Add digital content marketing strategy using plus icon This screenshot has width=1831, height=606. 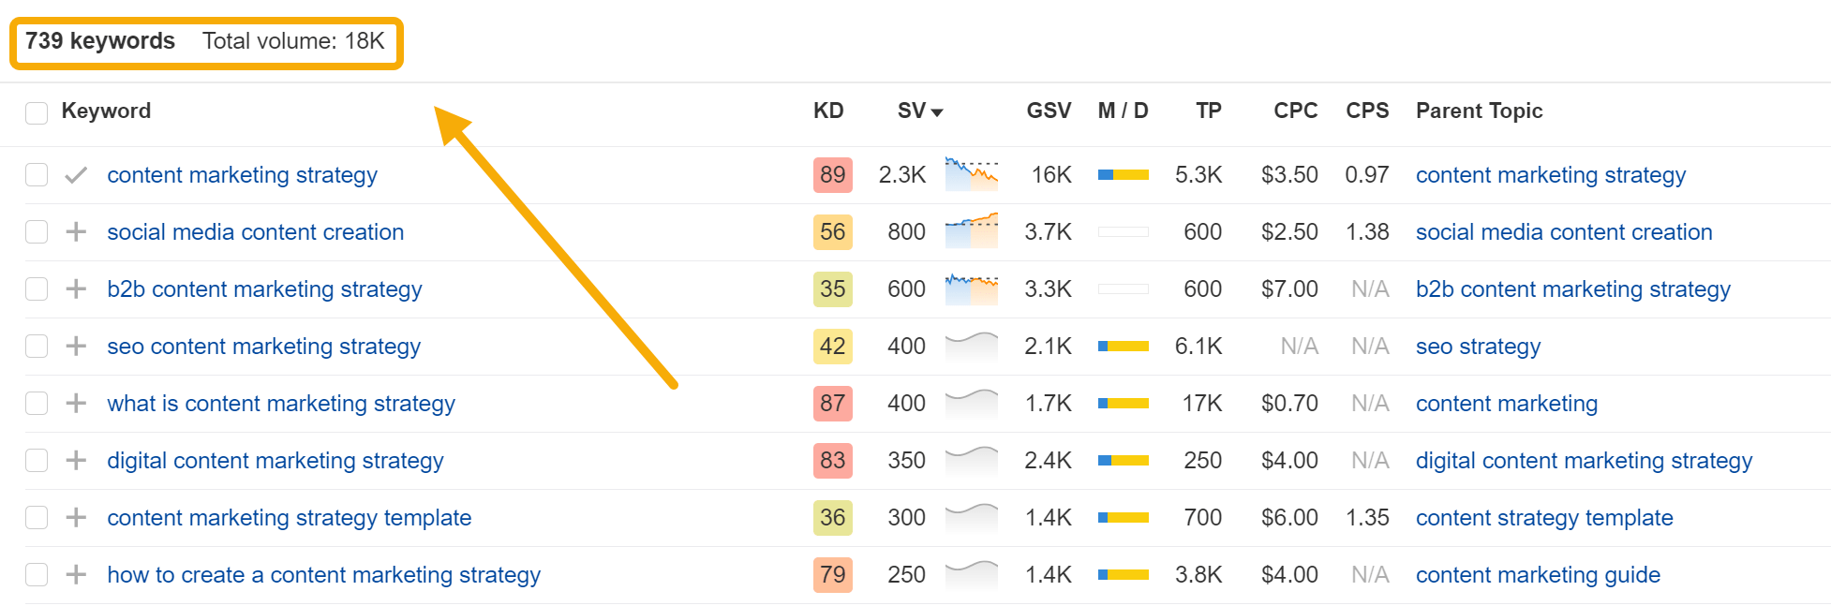(x=76, y=461)
